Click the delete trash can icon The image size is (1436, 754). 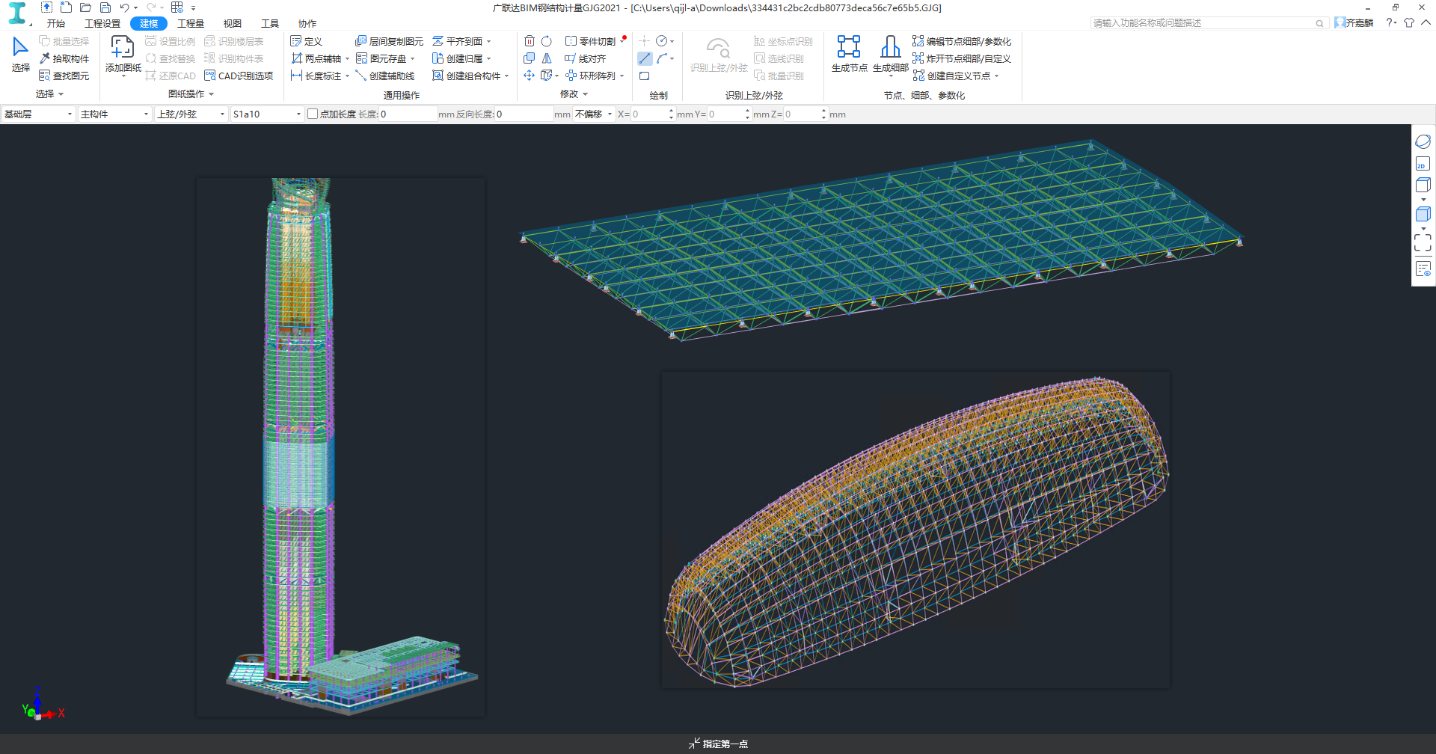pyautogui.click(x=530, y=41)
